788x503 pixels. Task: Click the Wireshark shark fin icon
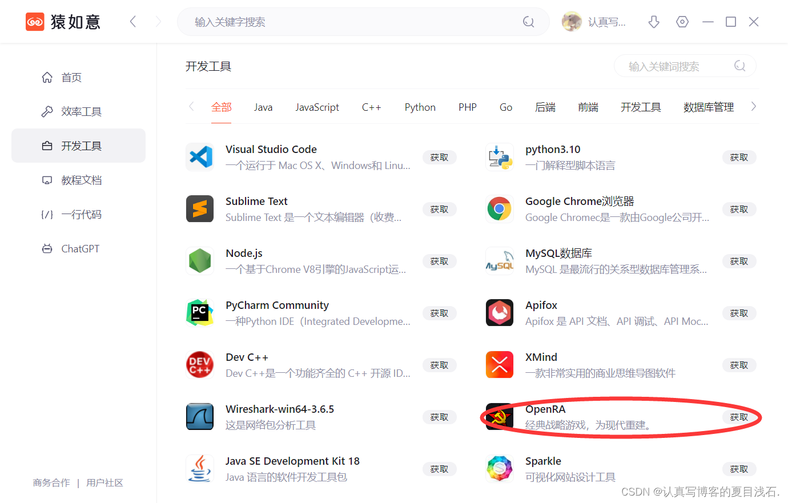200,417
